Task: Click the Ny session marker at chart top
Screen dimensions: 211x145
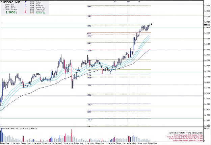Action: tap(128, 2)
